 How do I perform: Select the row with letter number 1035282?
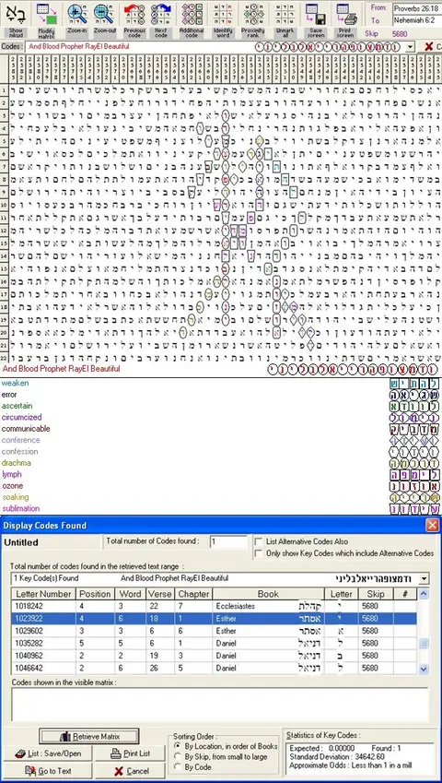[215, 643]
